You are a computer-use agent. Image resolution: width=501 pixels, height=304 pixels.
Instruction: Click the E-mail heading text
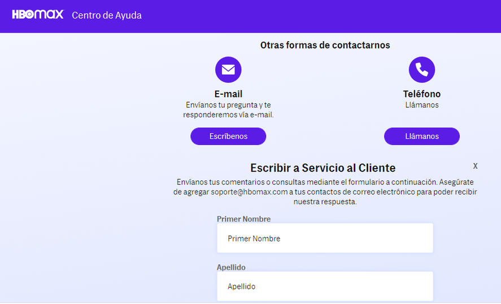click(x=228, y=94)
